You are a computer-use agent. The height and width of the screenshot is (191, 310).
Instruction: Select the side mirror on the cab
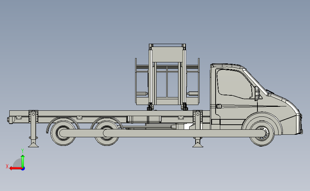257,94
